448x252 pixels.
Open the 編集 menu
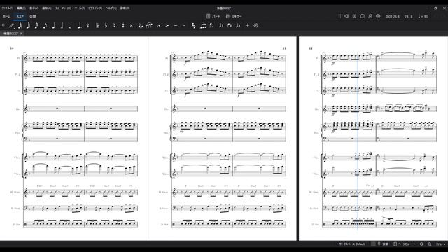point(21,8)
